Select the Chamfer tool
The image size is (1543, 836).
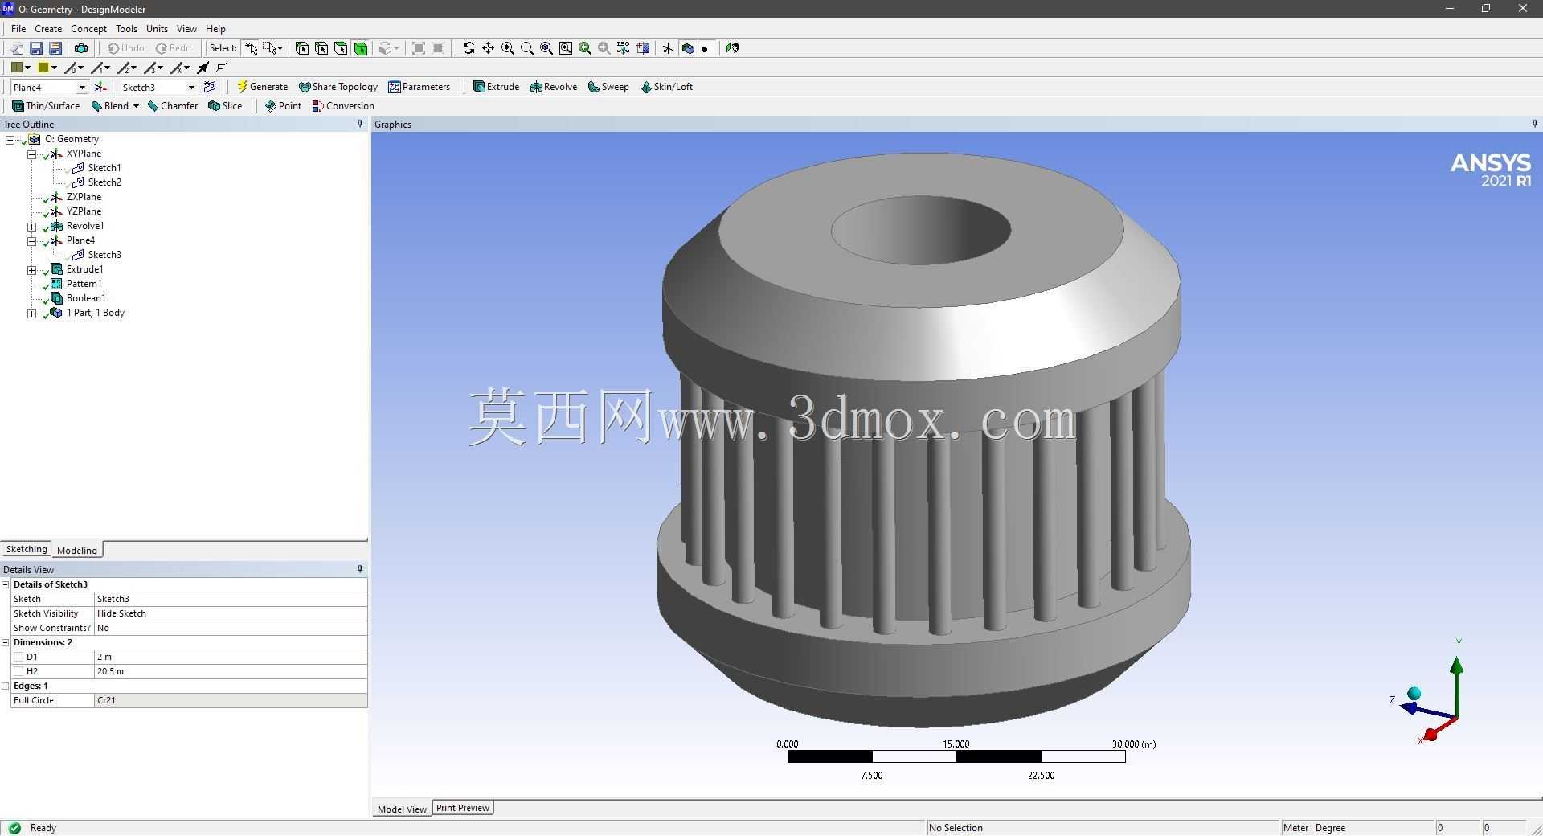(x=172, y=106)
